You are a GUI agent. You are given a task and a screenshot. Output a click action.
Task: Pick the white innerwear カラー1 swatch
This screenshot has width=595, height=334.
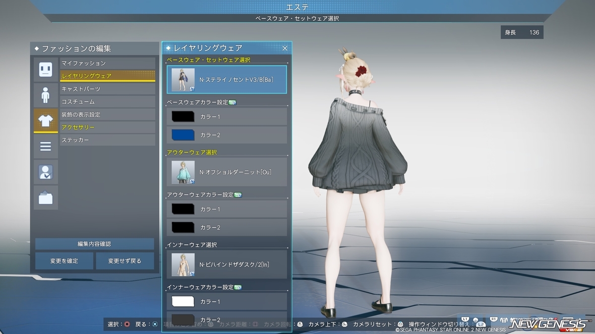pyautogui.click(x=183, y=301)
